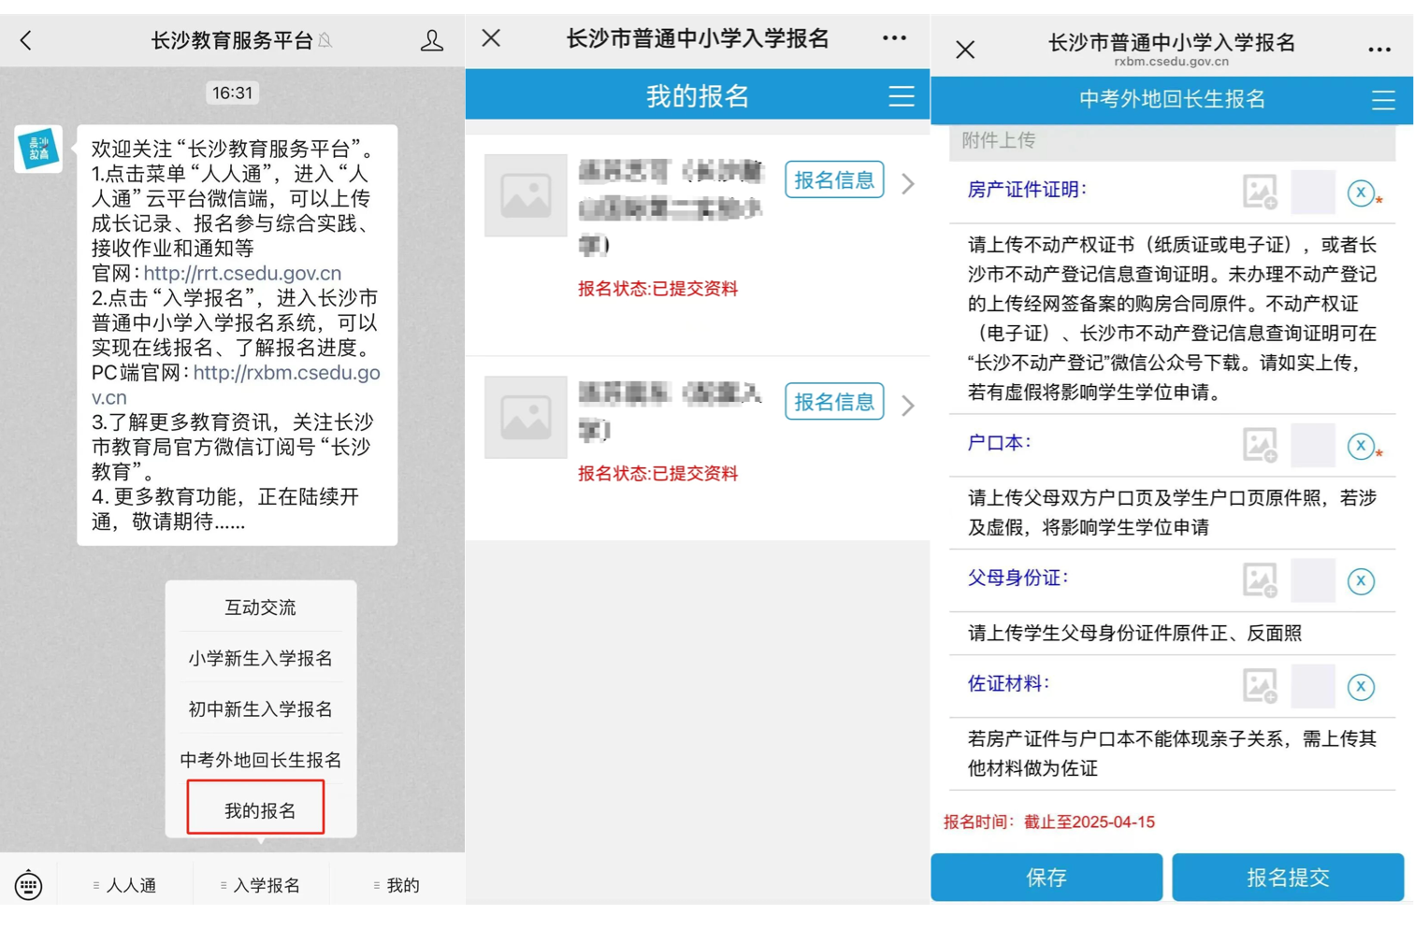Click upload image icon for 房产证件证明
The width and height of the screenshot is (1414, 929).
pyautogui.click(x=1260, y=193)
